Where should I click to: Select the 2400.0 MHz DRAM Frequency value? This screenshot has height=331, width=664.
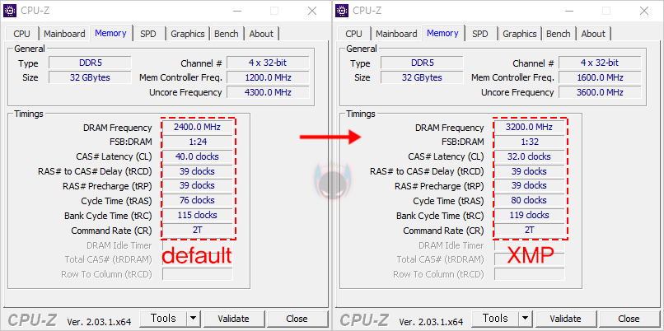tap(198, 127)
